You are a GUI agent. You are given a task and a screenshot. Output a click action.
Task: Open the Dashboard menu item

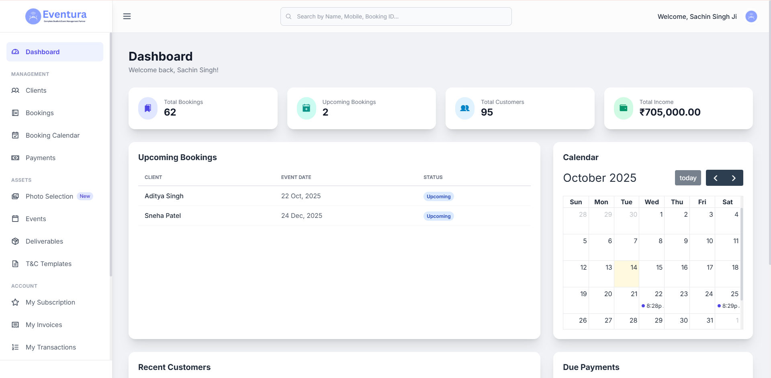pyautogui.click(x=43, y=52)
